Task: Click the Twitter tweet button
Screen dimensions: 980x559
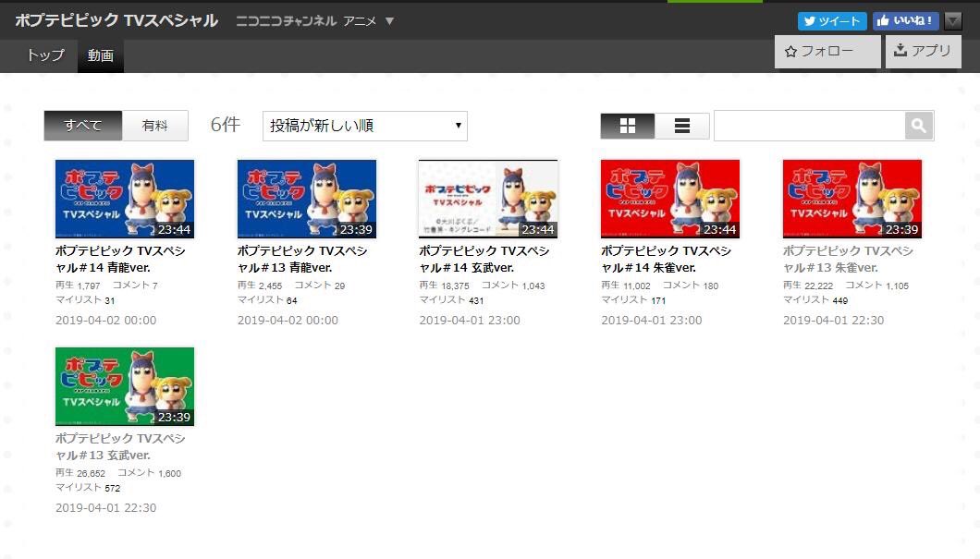Action: (832, 21)
